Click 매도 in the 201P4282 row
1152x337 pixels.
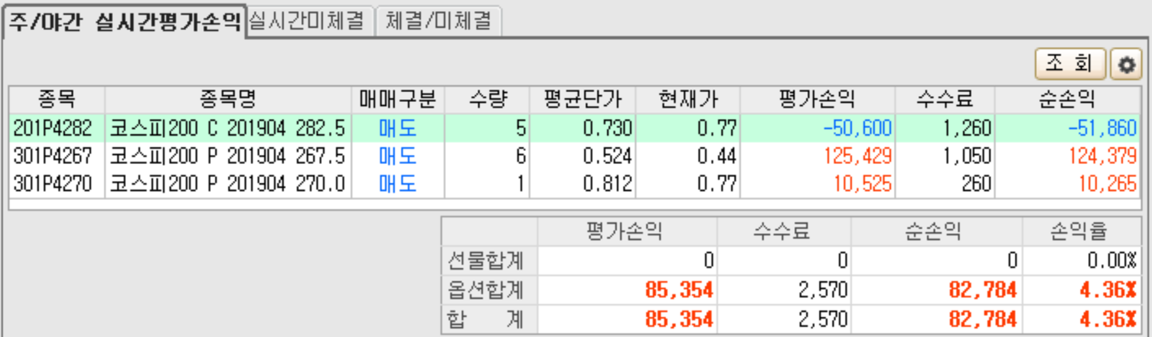398,128
